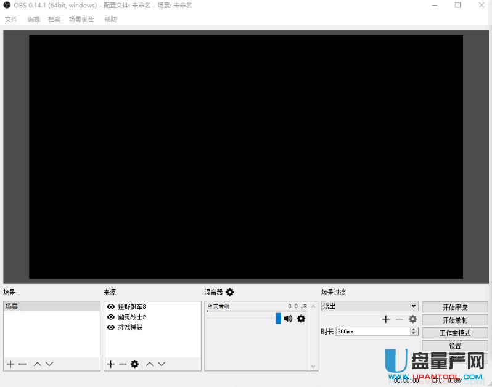Click the black preview canvas
The image size is (492, 387).
(246, 157)
